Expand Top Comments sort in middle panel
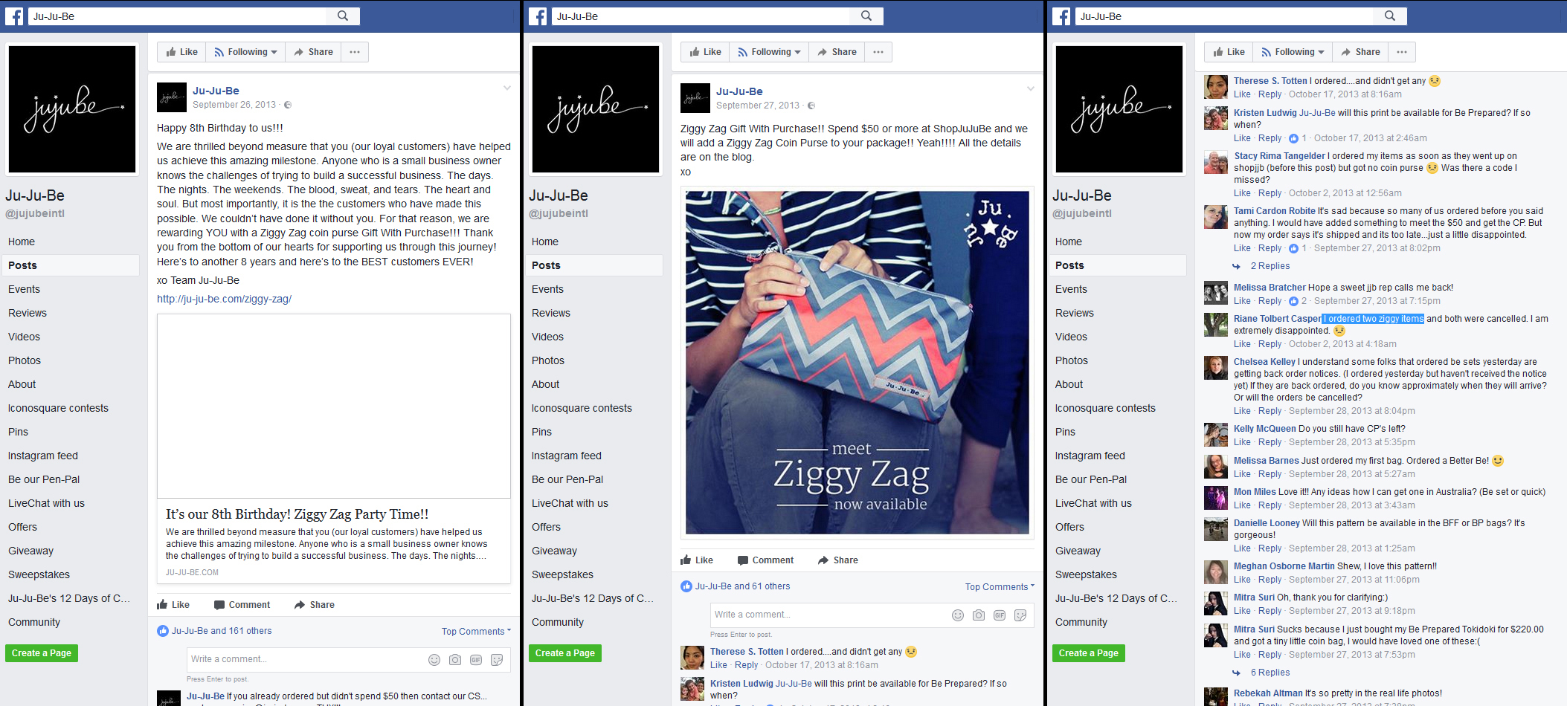This screenshot has height=706, width=1567. tap(1000, 586)
